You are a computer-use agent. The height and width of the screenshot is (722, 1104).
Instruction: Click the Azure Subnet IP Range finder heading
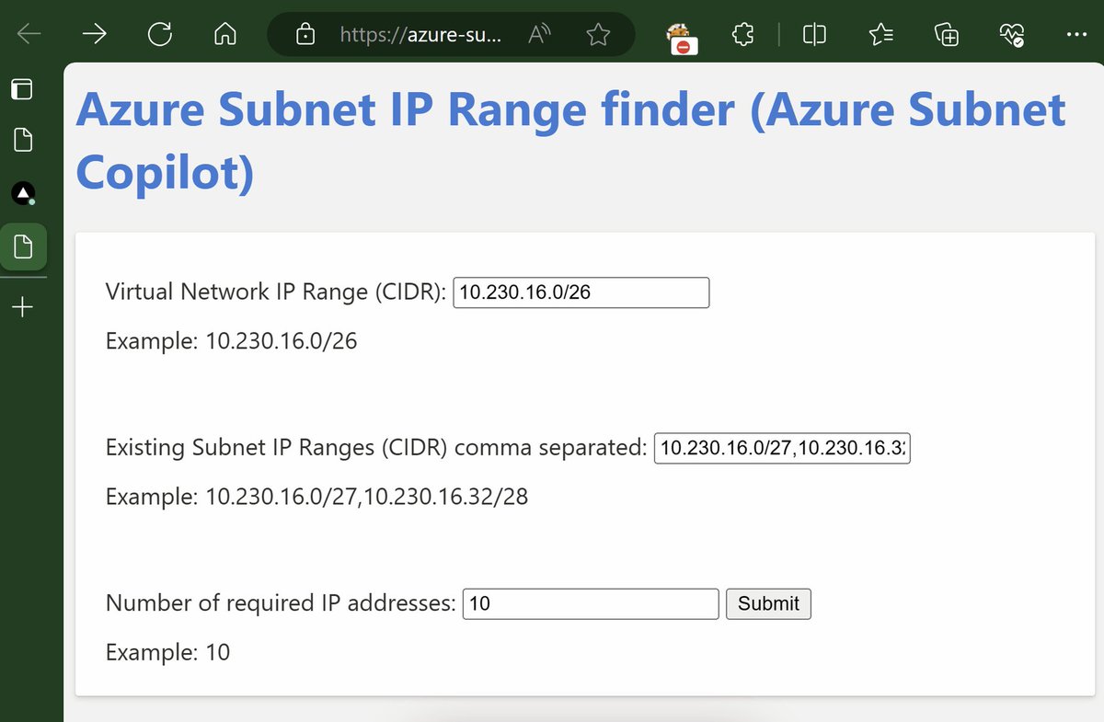coord(570,141)
